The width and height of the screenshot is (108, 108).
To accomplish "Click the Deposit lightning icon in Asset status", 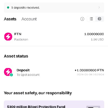I will tap(8, 72).
